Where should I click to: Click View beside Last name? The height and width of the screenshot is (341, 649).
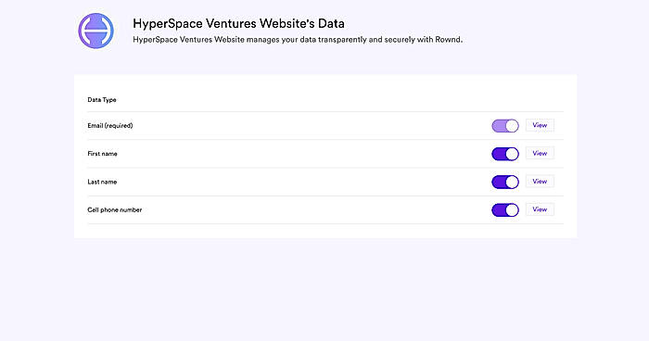540,182
